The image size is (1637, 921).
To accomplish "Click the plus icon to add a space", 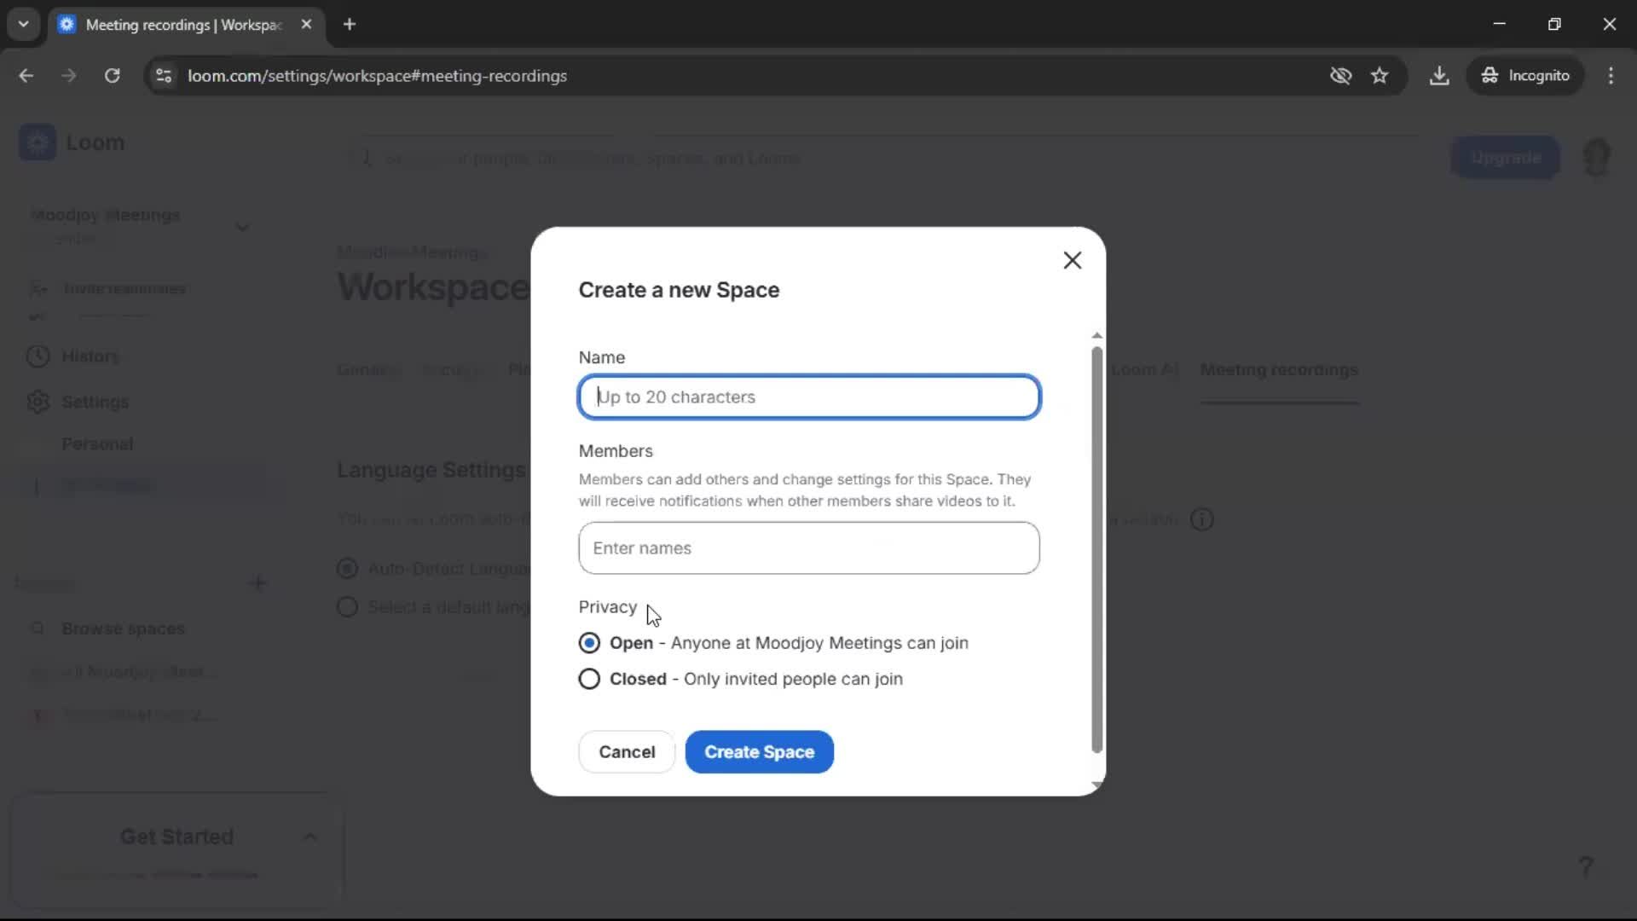I will [257, 582].
